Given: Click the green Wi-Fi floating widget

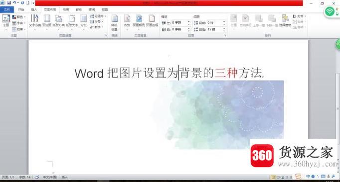Looking at the screenshot, I should click(330, 11).
